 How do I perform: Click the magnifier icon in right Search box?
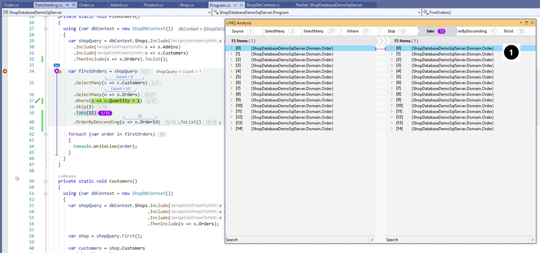(533, 240)
